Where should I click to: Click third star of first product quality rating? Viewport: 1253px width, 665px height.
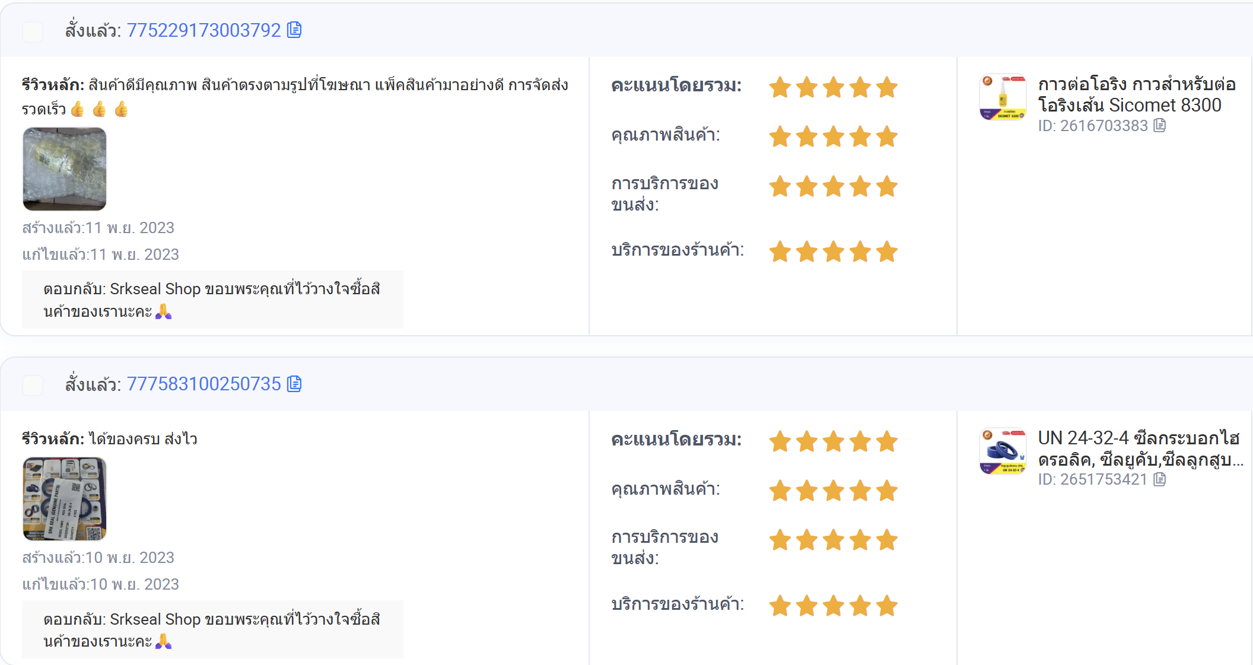pyautogui.click(x=834, y=136)
